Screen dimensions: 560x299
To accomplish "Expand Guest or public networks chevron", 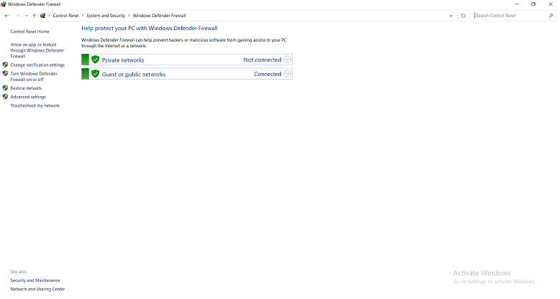I will (288, 74).
